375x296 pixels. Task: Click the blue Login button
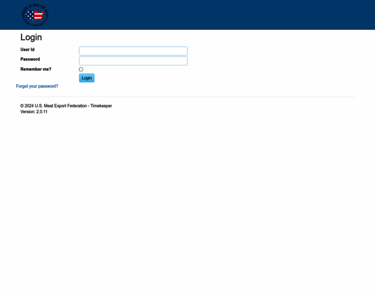click(x=86, y=78)
